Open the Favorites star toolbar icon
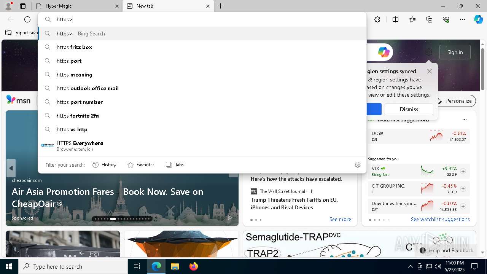This screenshot has width=487, height=274. point(412,19)
